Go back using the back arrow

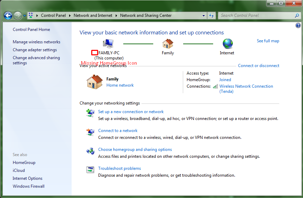click(x=8, y=15)
